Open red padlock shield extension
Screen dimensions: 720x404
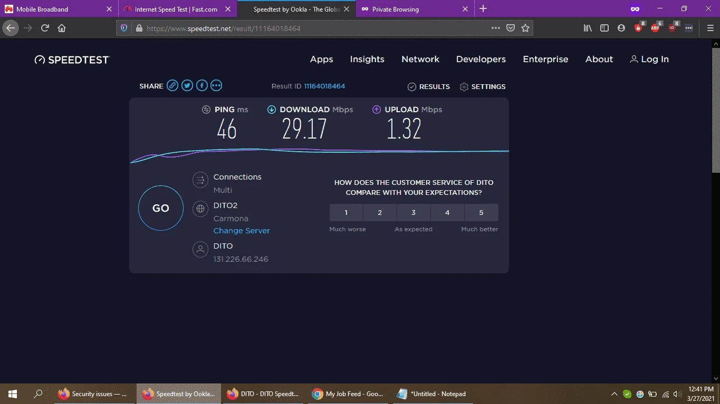[x=639, y=27]
